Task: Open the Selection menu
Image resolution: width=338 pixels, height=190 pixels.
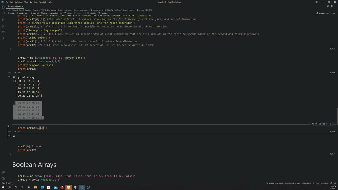Action: [x=18, y=2]
